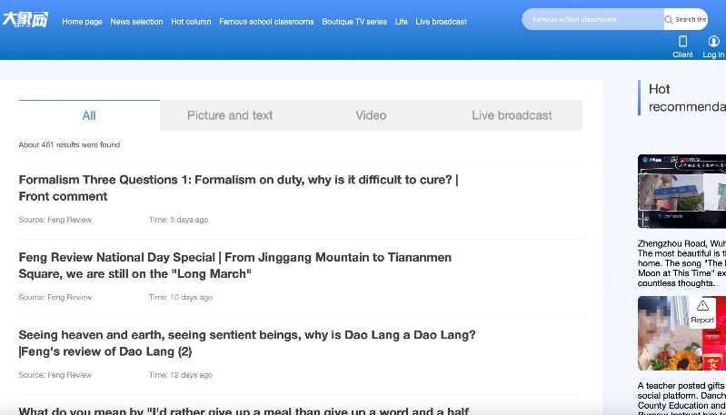The image size is (726, 415).
Task: Click the Log in user icon
Action: tap(713, 42)
